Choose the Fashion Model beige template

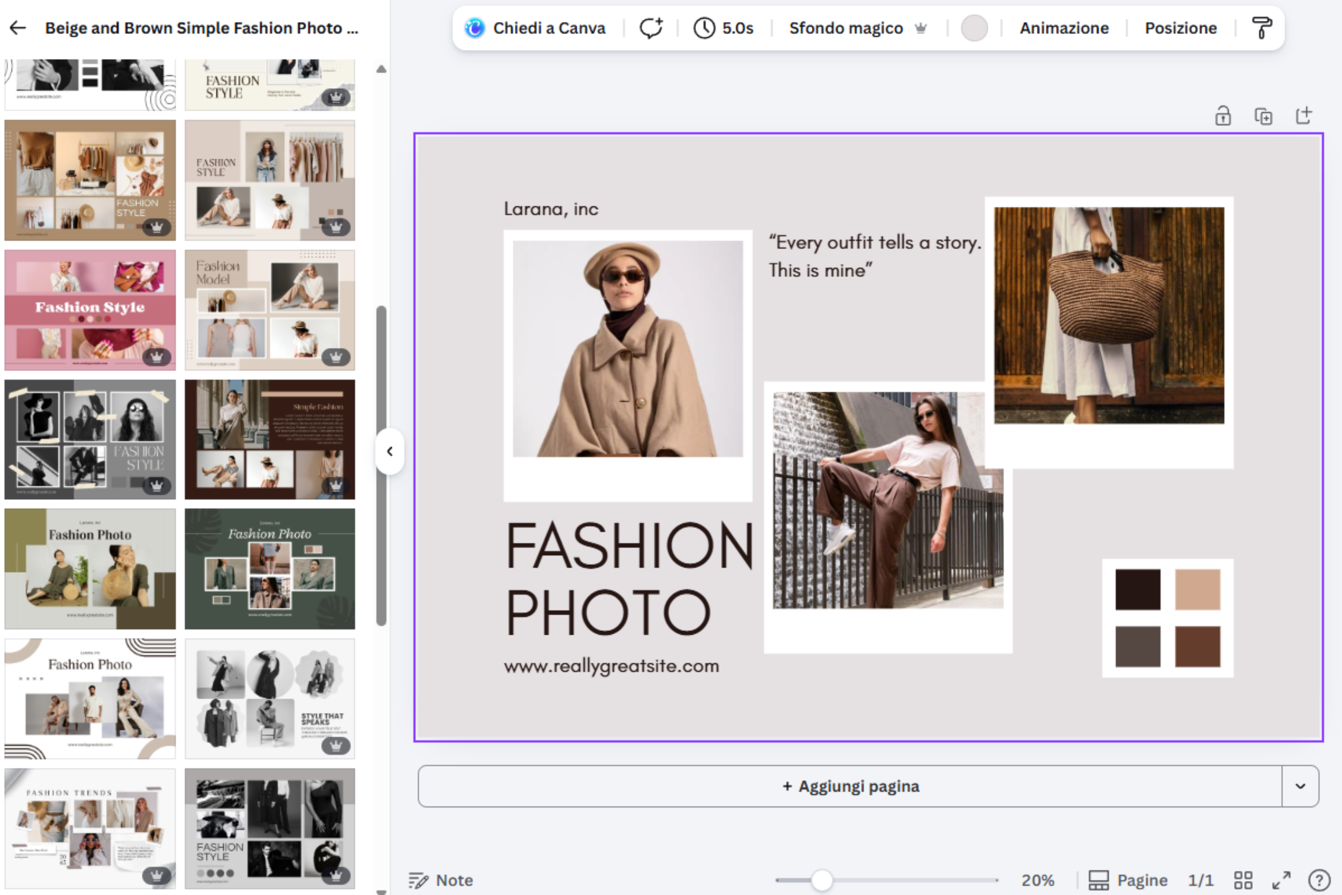pyautogui.click(x=270, y=310)
